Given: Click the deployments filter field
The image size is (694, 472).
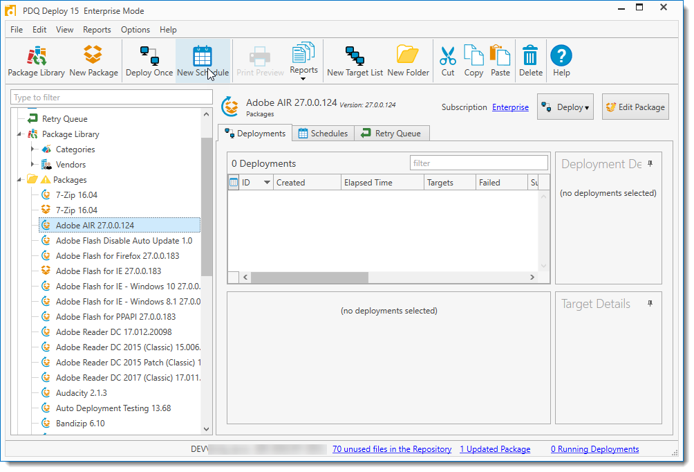Looking at the screenshot, I should 479,163.
